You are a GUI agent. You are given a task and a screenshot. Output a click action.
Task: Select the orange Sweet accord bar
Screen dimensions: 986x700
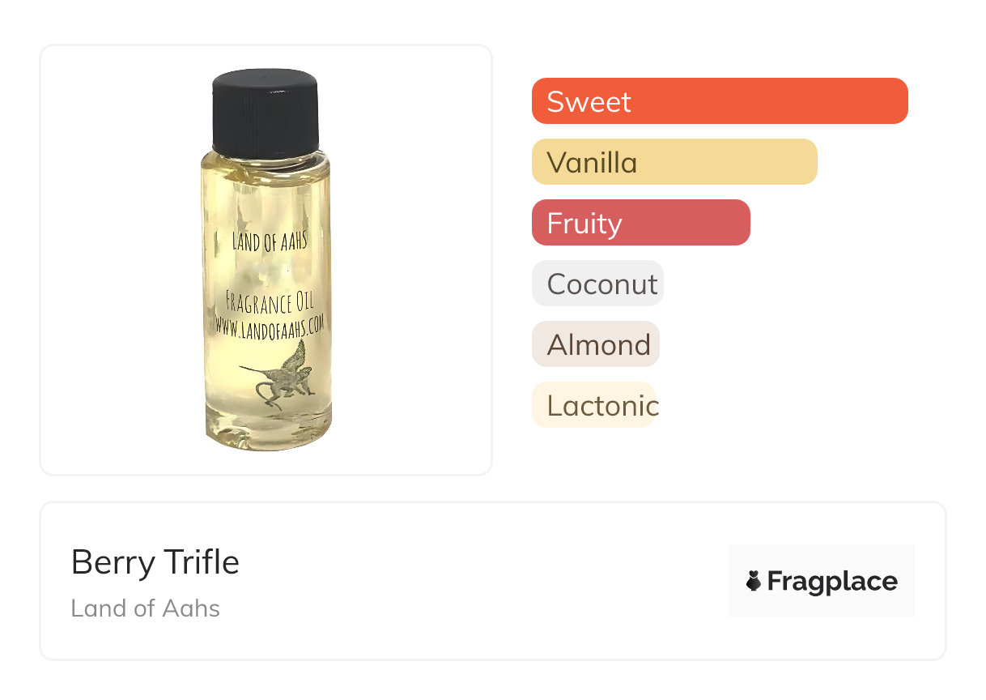click(x=719, y=101)
